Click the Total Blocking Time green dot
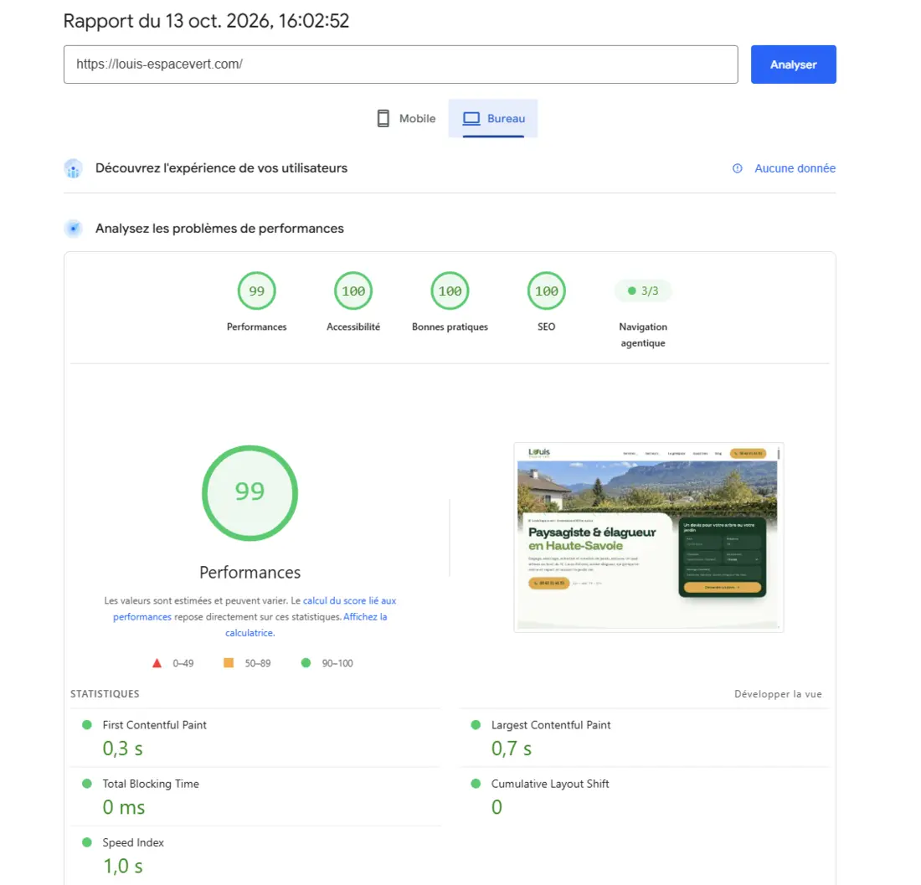Screen dimensions: 921x885 tap(87, 784)
